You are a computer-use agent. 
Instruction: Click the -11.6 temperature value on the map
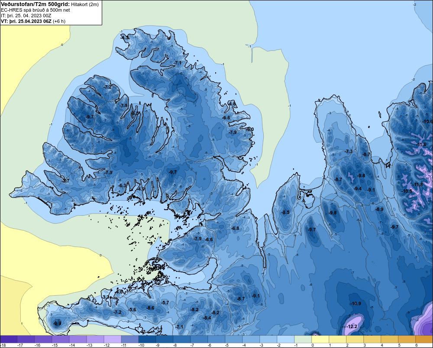coord(421,144)
